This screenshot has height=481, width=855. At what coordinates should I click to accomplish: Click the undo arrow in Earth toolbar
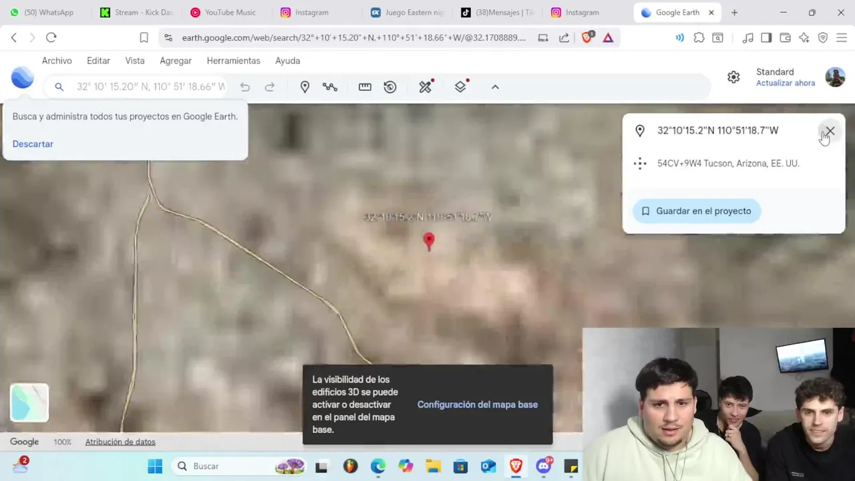click(x=244, y=87)
